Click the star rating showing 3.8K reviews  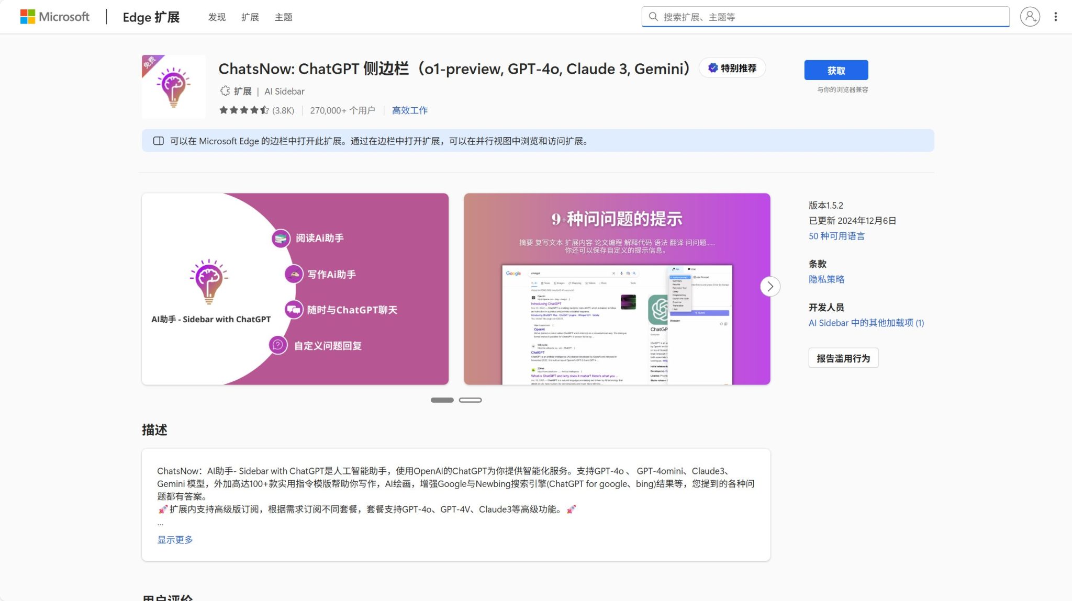[256, 110]
